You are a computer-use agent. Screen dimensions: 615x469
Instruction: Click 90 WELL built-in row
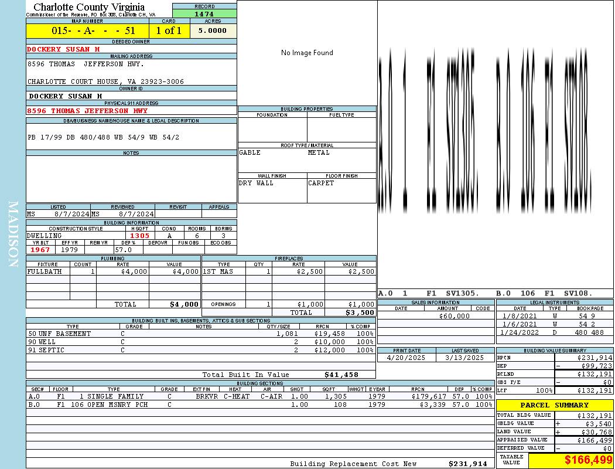click(201, 342)
